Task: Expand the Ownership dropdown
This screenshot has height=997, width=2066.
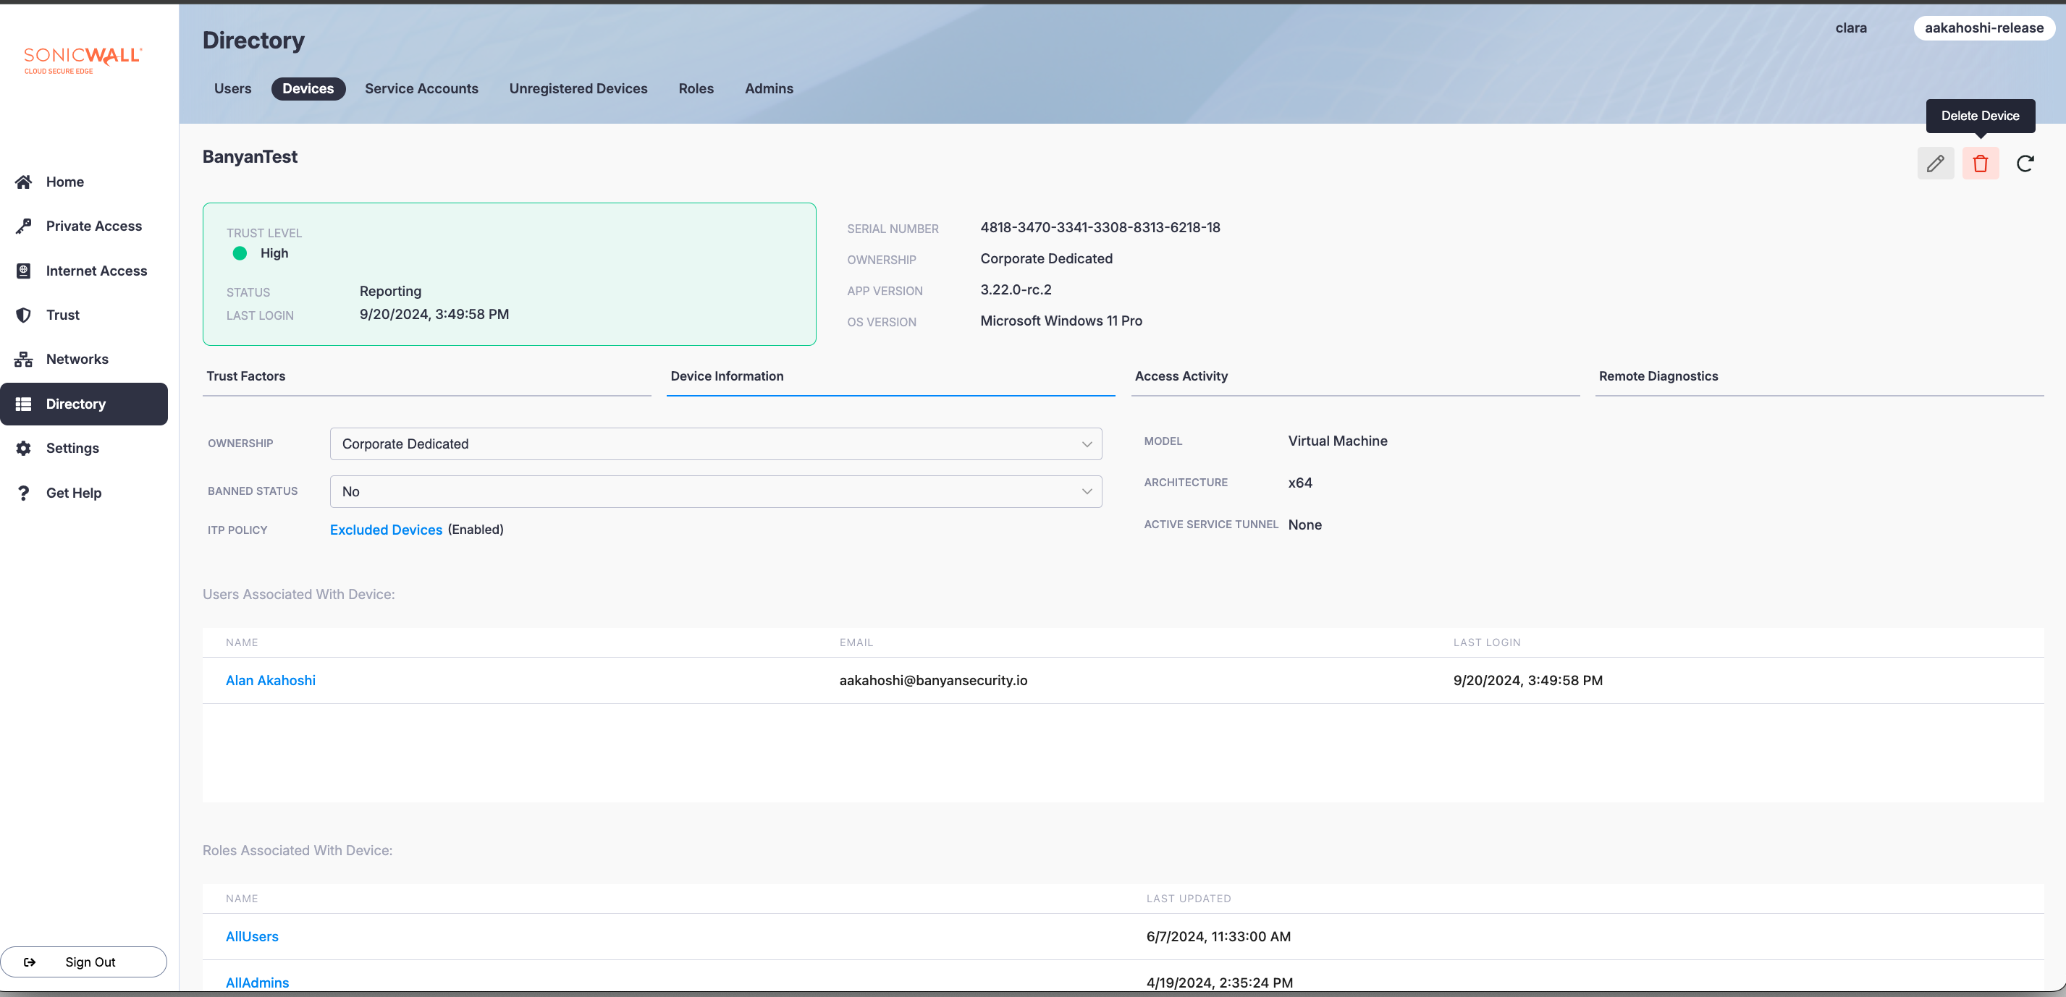Action: (714, 444)
